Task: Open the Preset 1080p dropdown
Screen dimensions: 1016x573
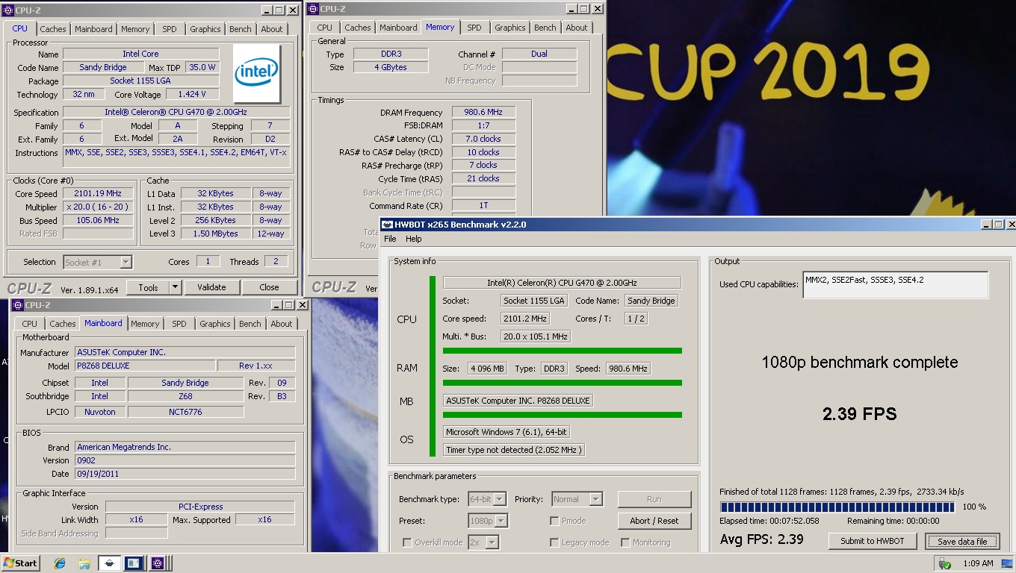Action: tap(501, 521)
